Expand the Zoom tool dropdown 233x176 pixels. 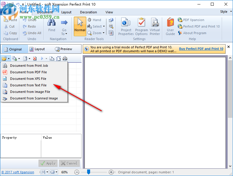tap(103, 33)
